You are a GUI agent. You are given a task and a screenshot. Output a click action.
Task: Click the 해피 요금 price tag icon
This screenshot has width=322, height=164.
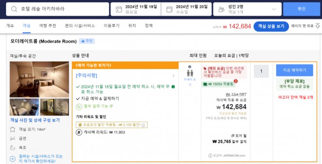(205, 69)
